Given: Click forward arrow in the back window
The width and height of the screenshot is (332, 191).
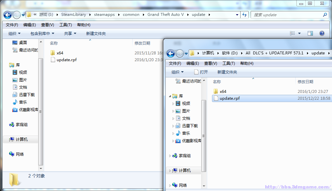Looking at the screenshot, I should click(16, 15).
